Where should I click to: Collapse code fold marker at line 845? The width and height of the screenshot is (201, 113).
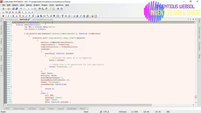(11, 36)
